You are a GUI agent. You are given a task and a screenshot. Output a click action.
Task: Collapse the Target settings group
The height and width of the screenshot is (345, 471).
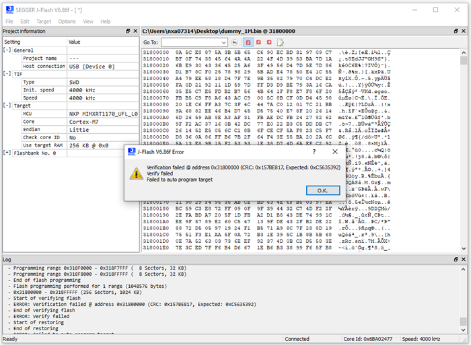(x=7, y=106)
